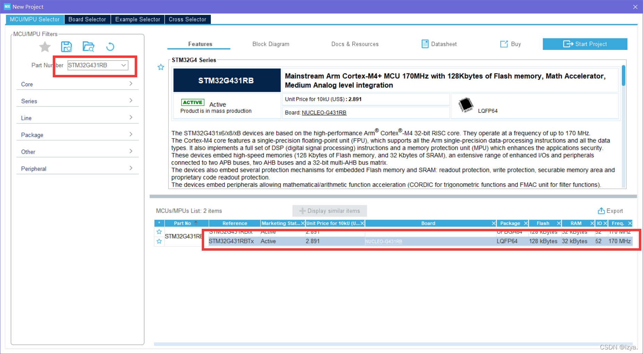The height and width of the screenshot is (354, 643).
Task: Click the features panel vertical scrollbar
Action: (x=624, y=76)
